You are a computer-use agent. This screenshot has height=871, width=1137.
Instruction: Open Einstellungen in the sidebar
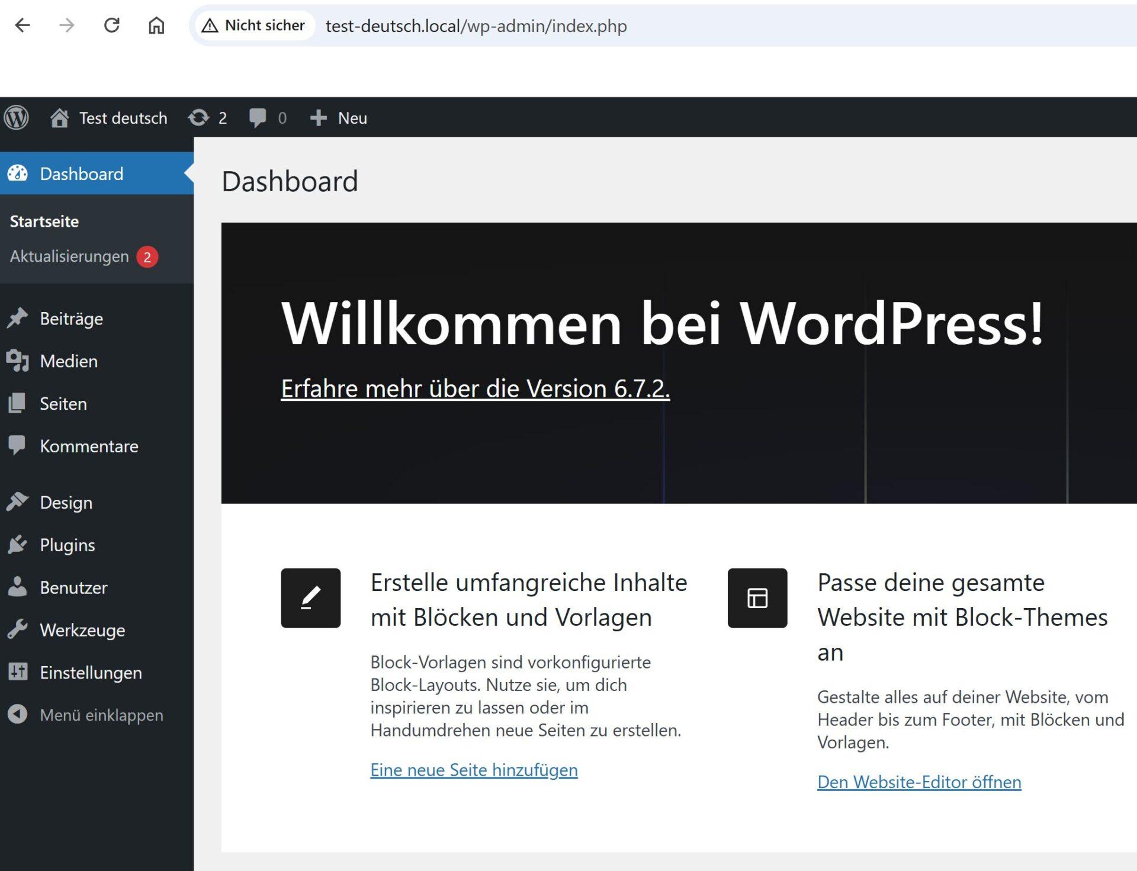coord(91,673)
